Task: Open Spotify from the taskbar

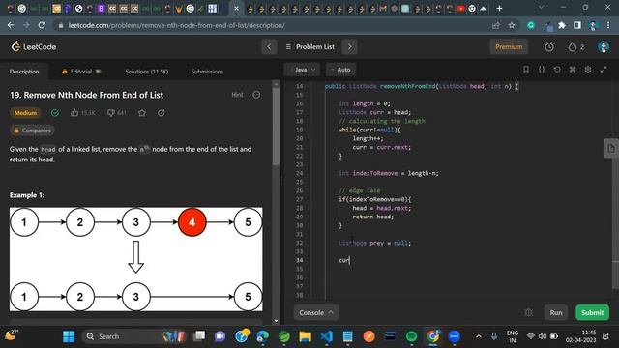Action: tap(412, 336)
